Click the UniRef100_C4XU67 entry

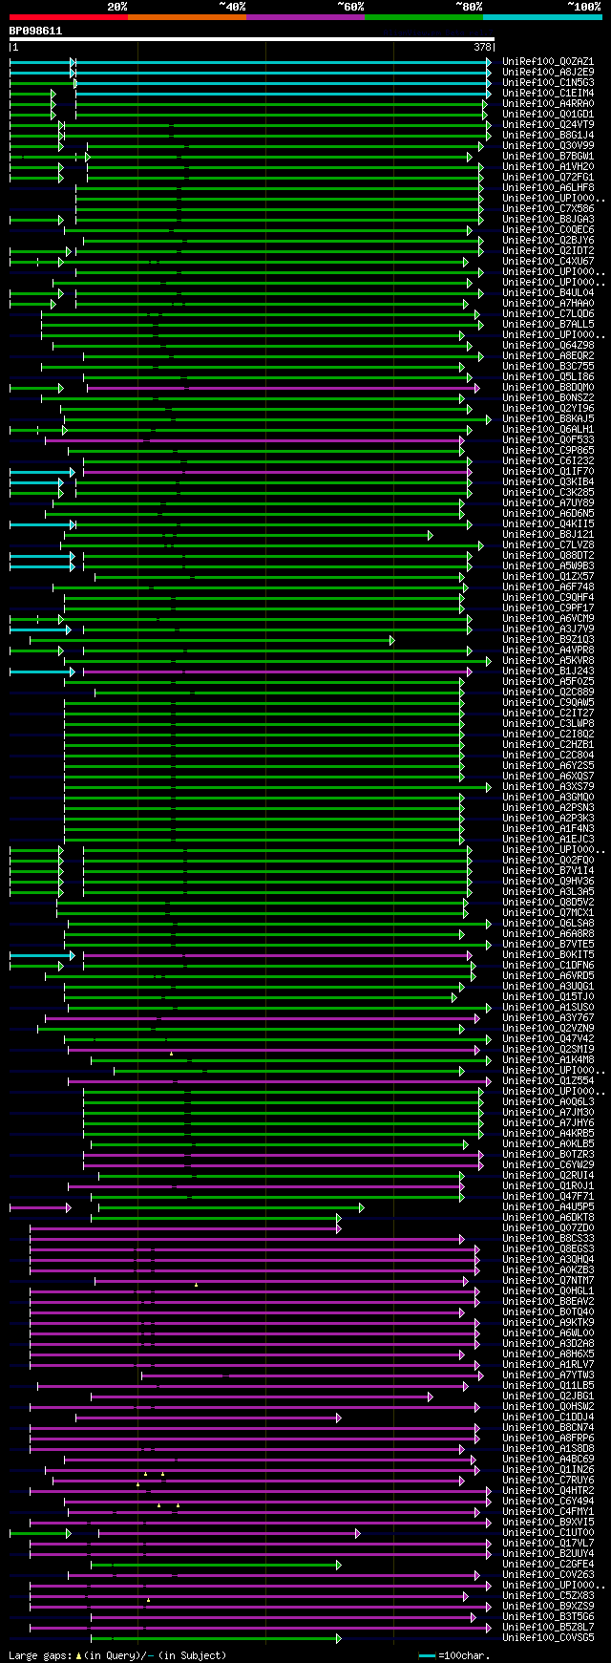point(548,261)
